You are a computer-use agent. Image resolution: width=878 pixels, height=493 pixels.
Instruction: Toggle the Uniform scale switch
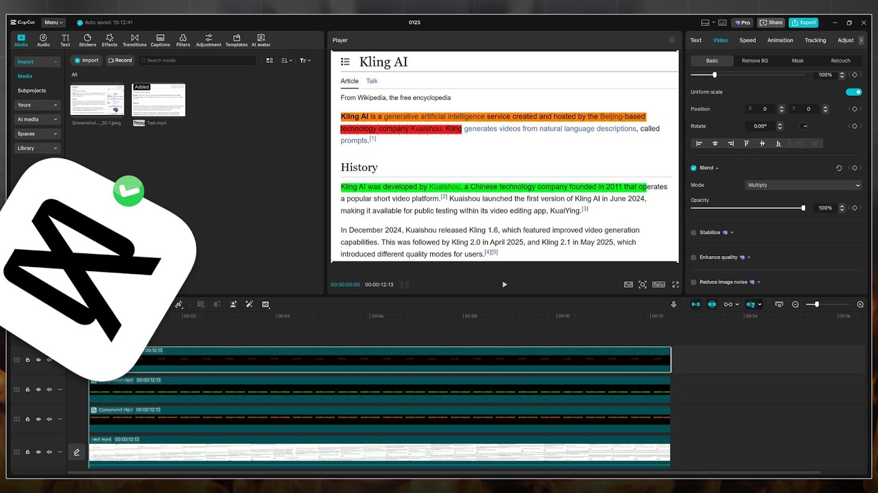coord(853,92)
